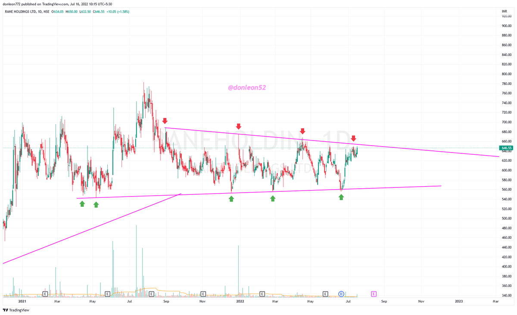
Task: Open the blue D dividend marker
Action: click(341, 294)
